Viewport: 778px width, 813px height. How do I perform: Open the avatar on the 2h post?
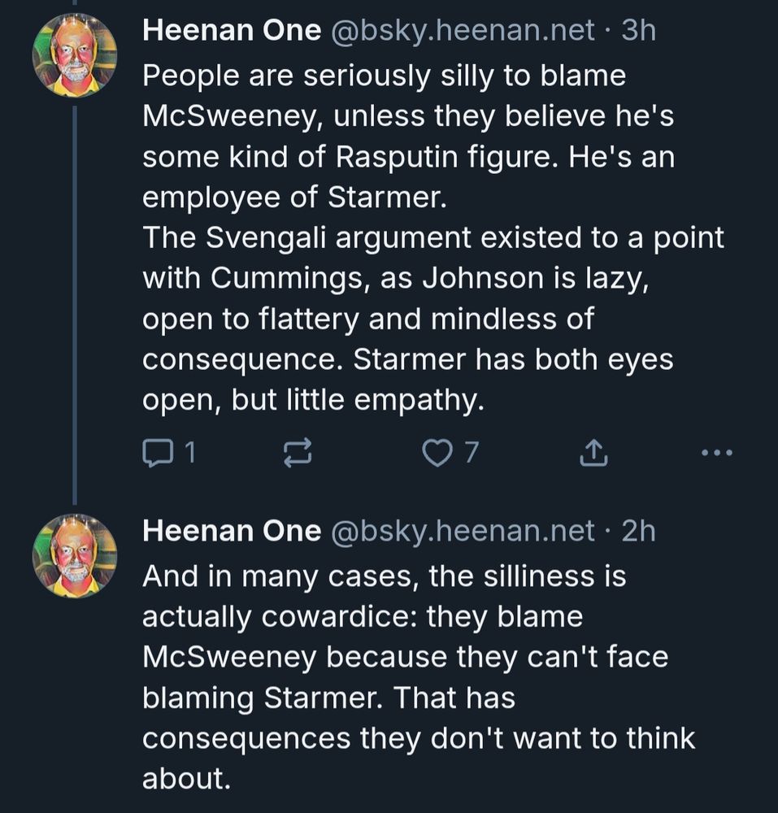[74, 556]
